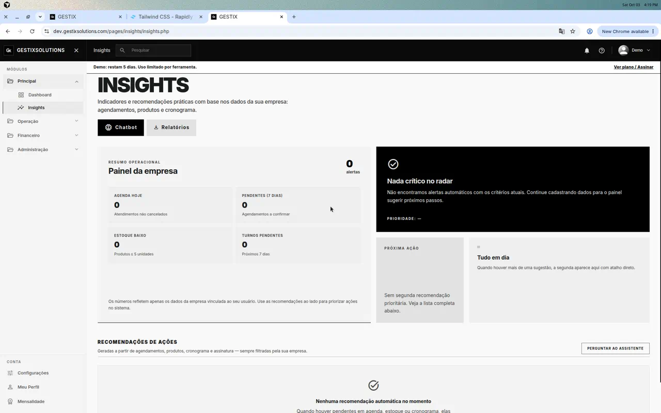Click the Insights chart line icon
The width and height of the screenshot is (661, 413).
click(x=21, y=108)
